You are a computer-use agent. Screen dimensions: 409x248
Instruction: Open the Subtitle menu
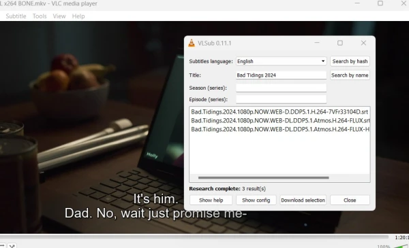coord(16,16)
